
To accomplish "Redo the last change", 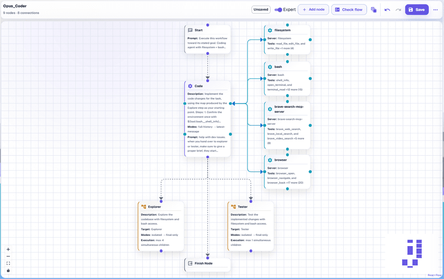I will coord(398,9).
